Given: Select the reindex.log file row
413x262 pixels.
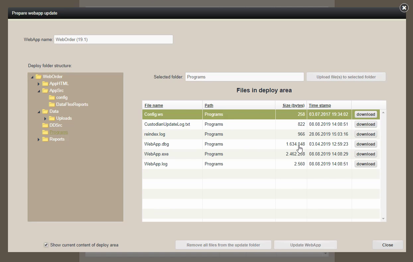Looking at the screenshot, I should click(x=172, y=134).
